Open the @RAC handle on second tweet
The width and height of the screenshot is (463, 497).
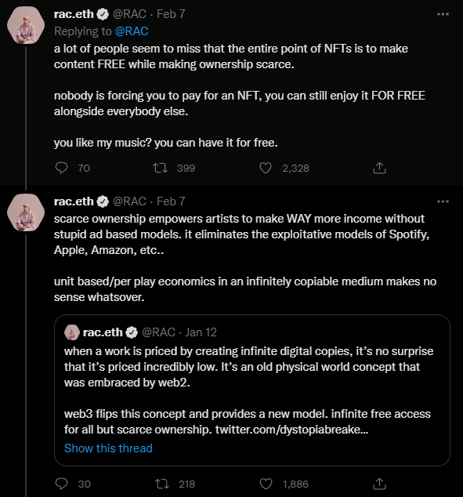129,201
